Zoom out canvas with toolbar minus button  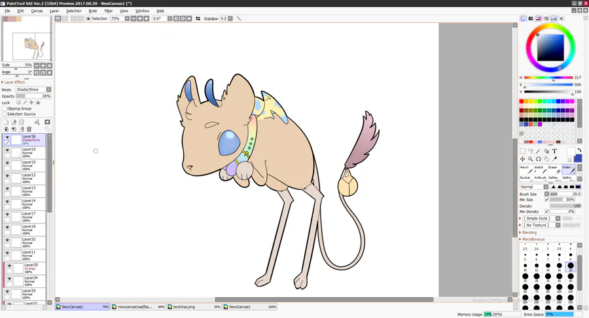(x=134, y=18)
